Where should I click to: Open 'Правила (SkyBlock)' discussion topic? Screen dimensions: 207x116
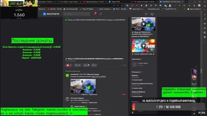tap(138, 92)
